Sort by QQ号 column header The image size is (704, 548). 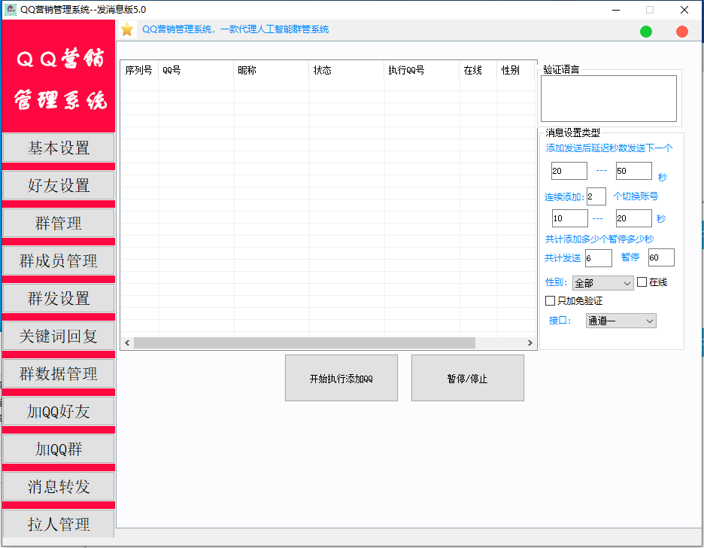pos(196,70)
